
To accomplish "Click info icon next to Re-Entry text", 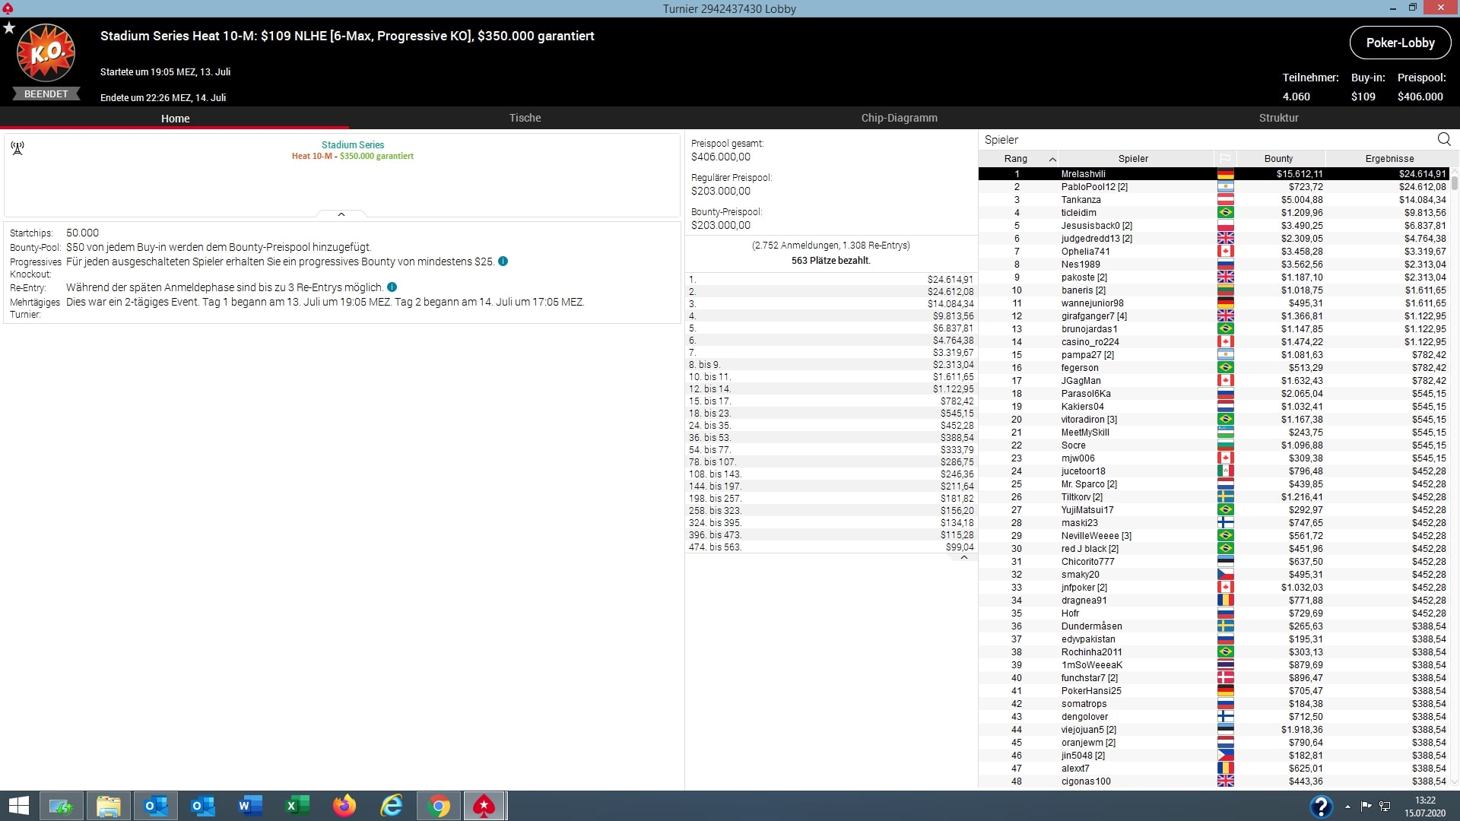I will pos(392,287).
